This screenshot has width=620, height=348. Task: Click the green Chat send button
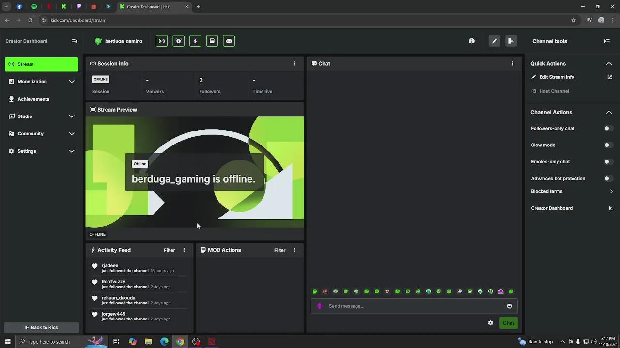click(508, 323)
